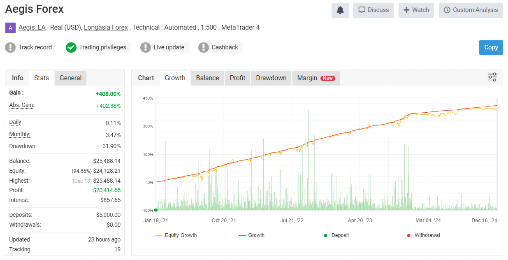508x260 pixels.
Task: Click the green deposit marker on chart
Action: [156, 210]
